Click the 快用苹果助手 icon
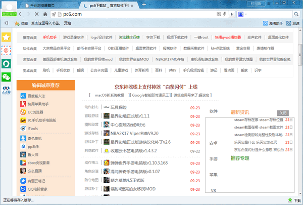303x205 pixels. pyautogui.click(x=23, y=104)
